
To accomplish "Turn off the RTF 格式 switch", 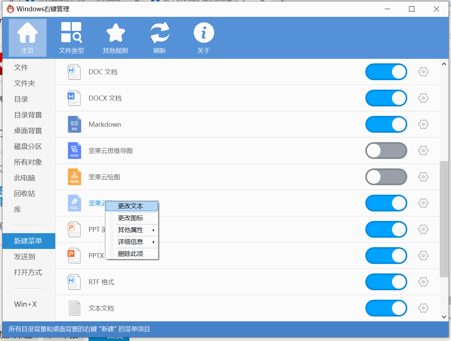I will coord(386,282).
